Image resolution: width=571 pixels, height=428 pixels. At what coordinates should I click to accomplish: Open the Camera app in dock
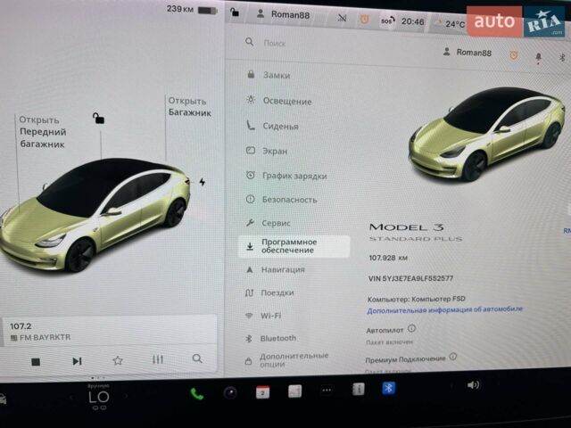pyautogui.click(x=230, y=392)
